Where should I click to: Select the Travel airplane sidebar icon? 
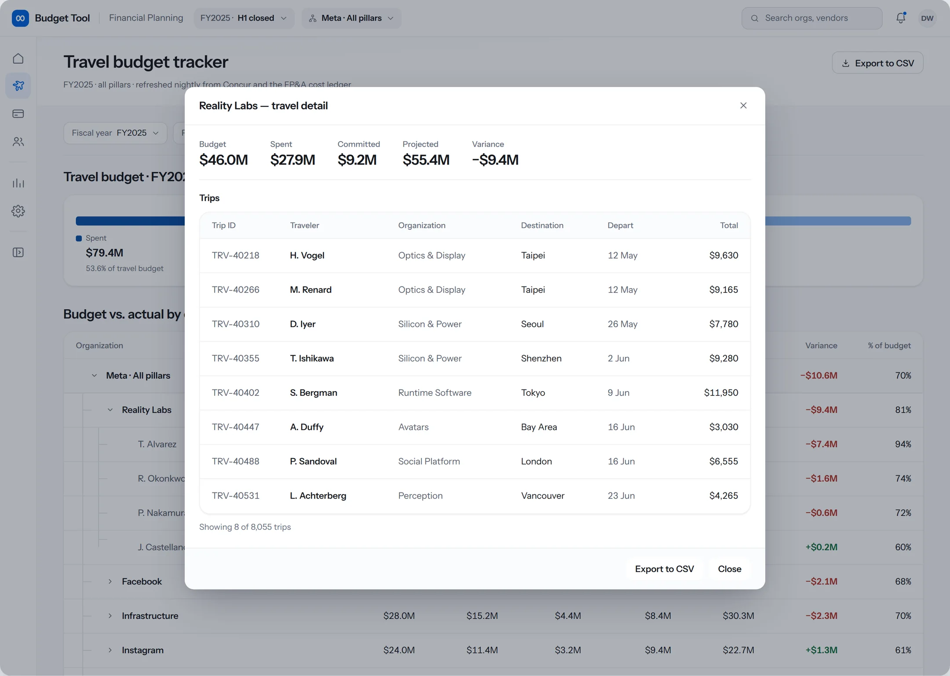[18, 85]
